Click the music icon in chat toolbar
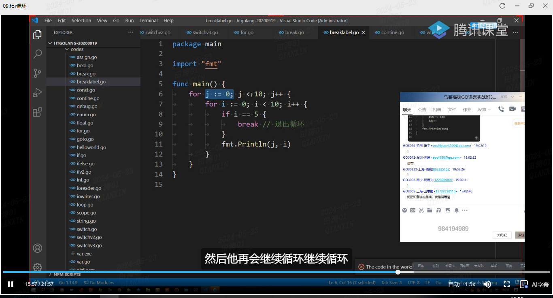The width and height of the screenshot is (553, 298). coord(439,210)
